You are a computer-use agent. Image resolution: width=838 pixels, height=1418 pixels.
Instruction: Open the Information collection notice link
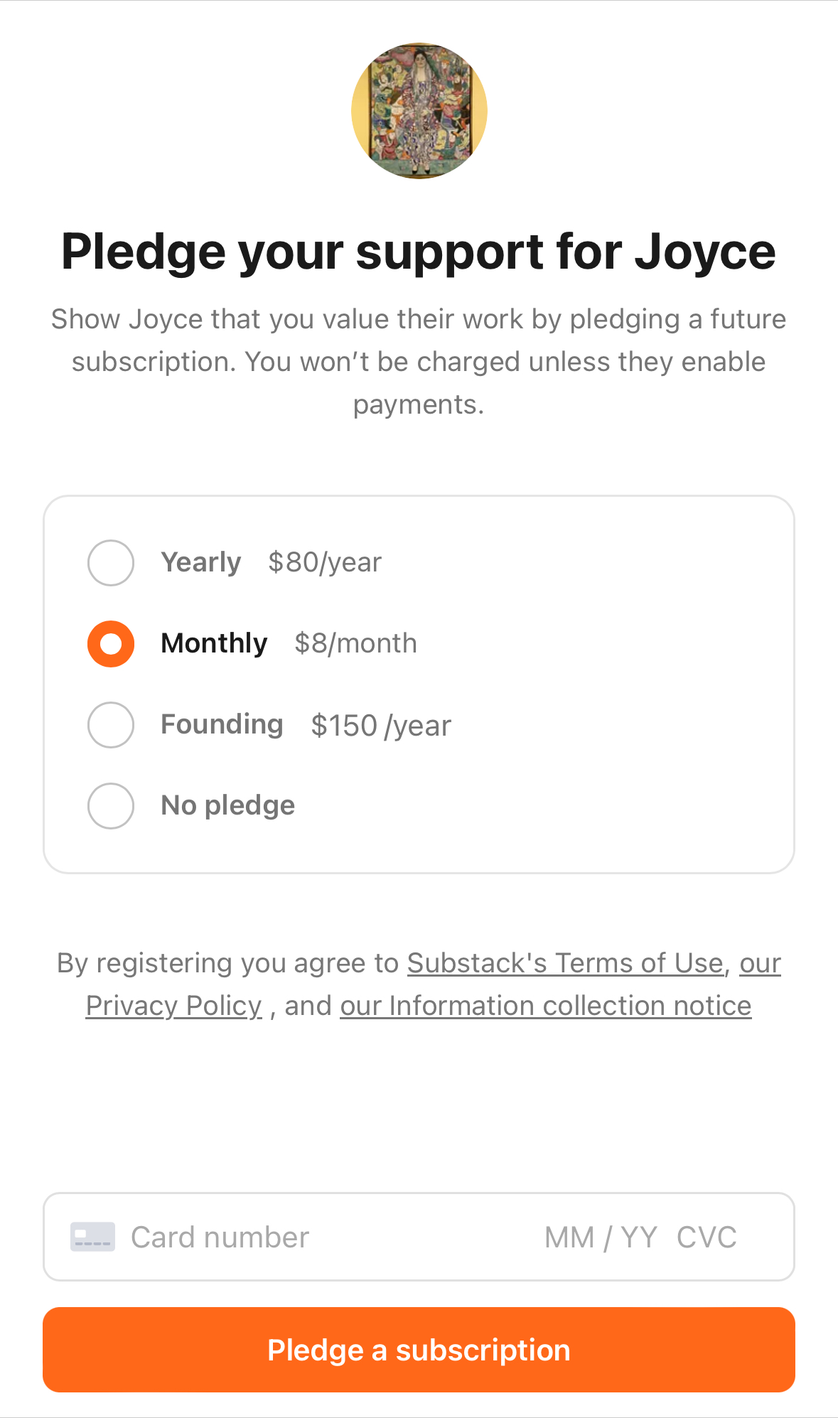546,1006
